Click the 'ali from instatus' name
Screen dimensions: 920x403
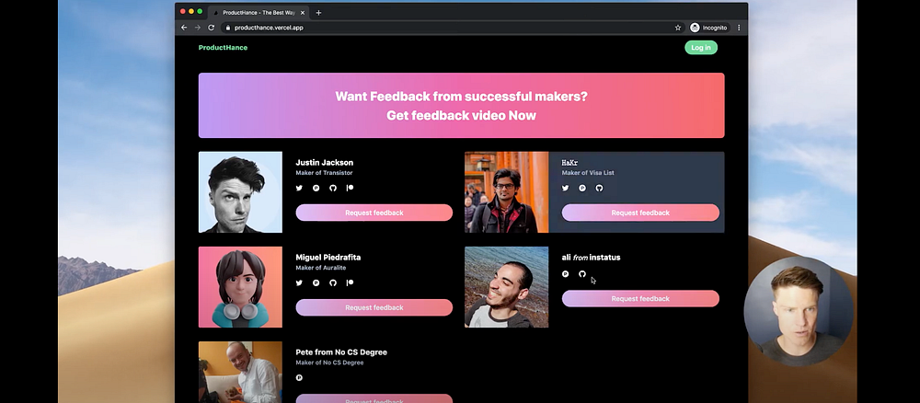click(x=591, y=258)
